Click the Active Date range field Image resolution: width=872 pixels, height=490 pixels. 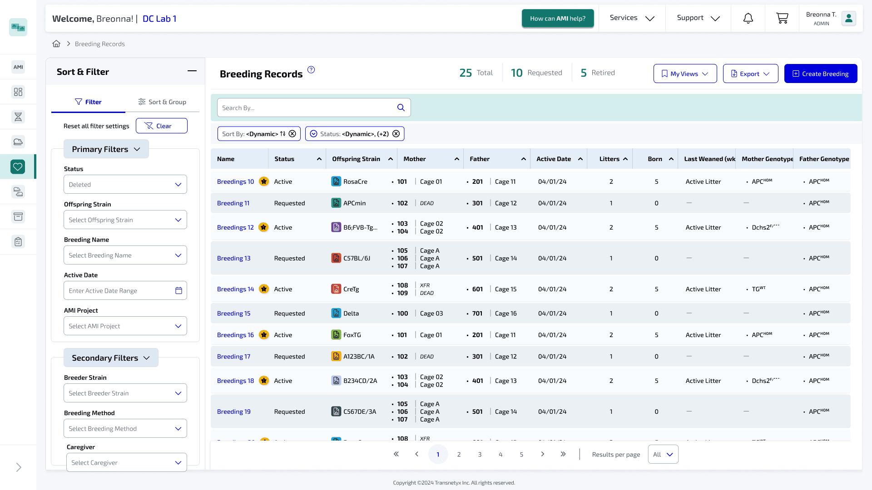(125, 290)
